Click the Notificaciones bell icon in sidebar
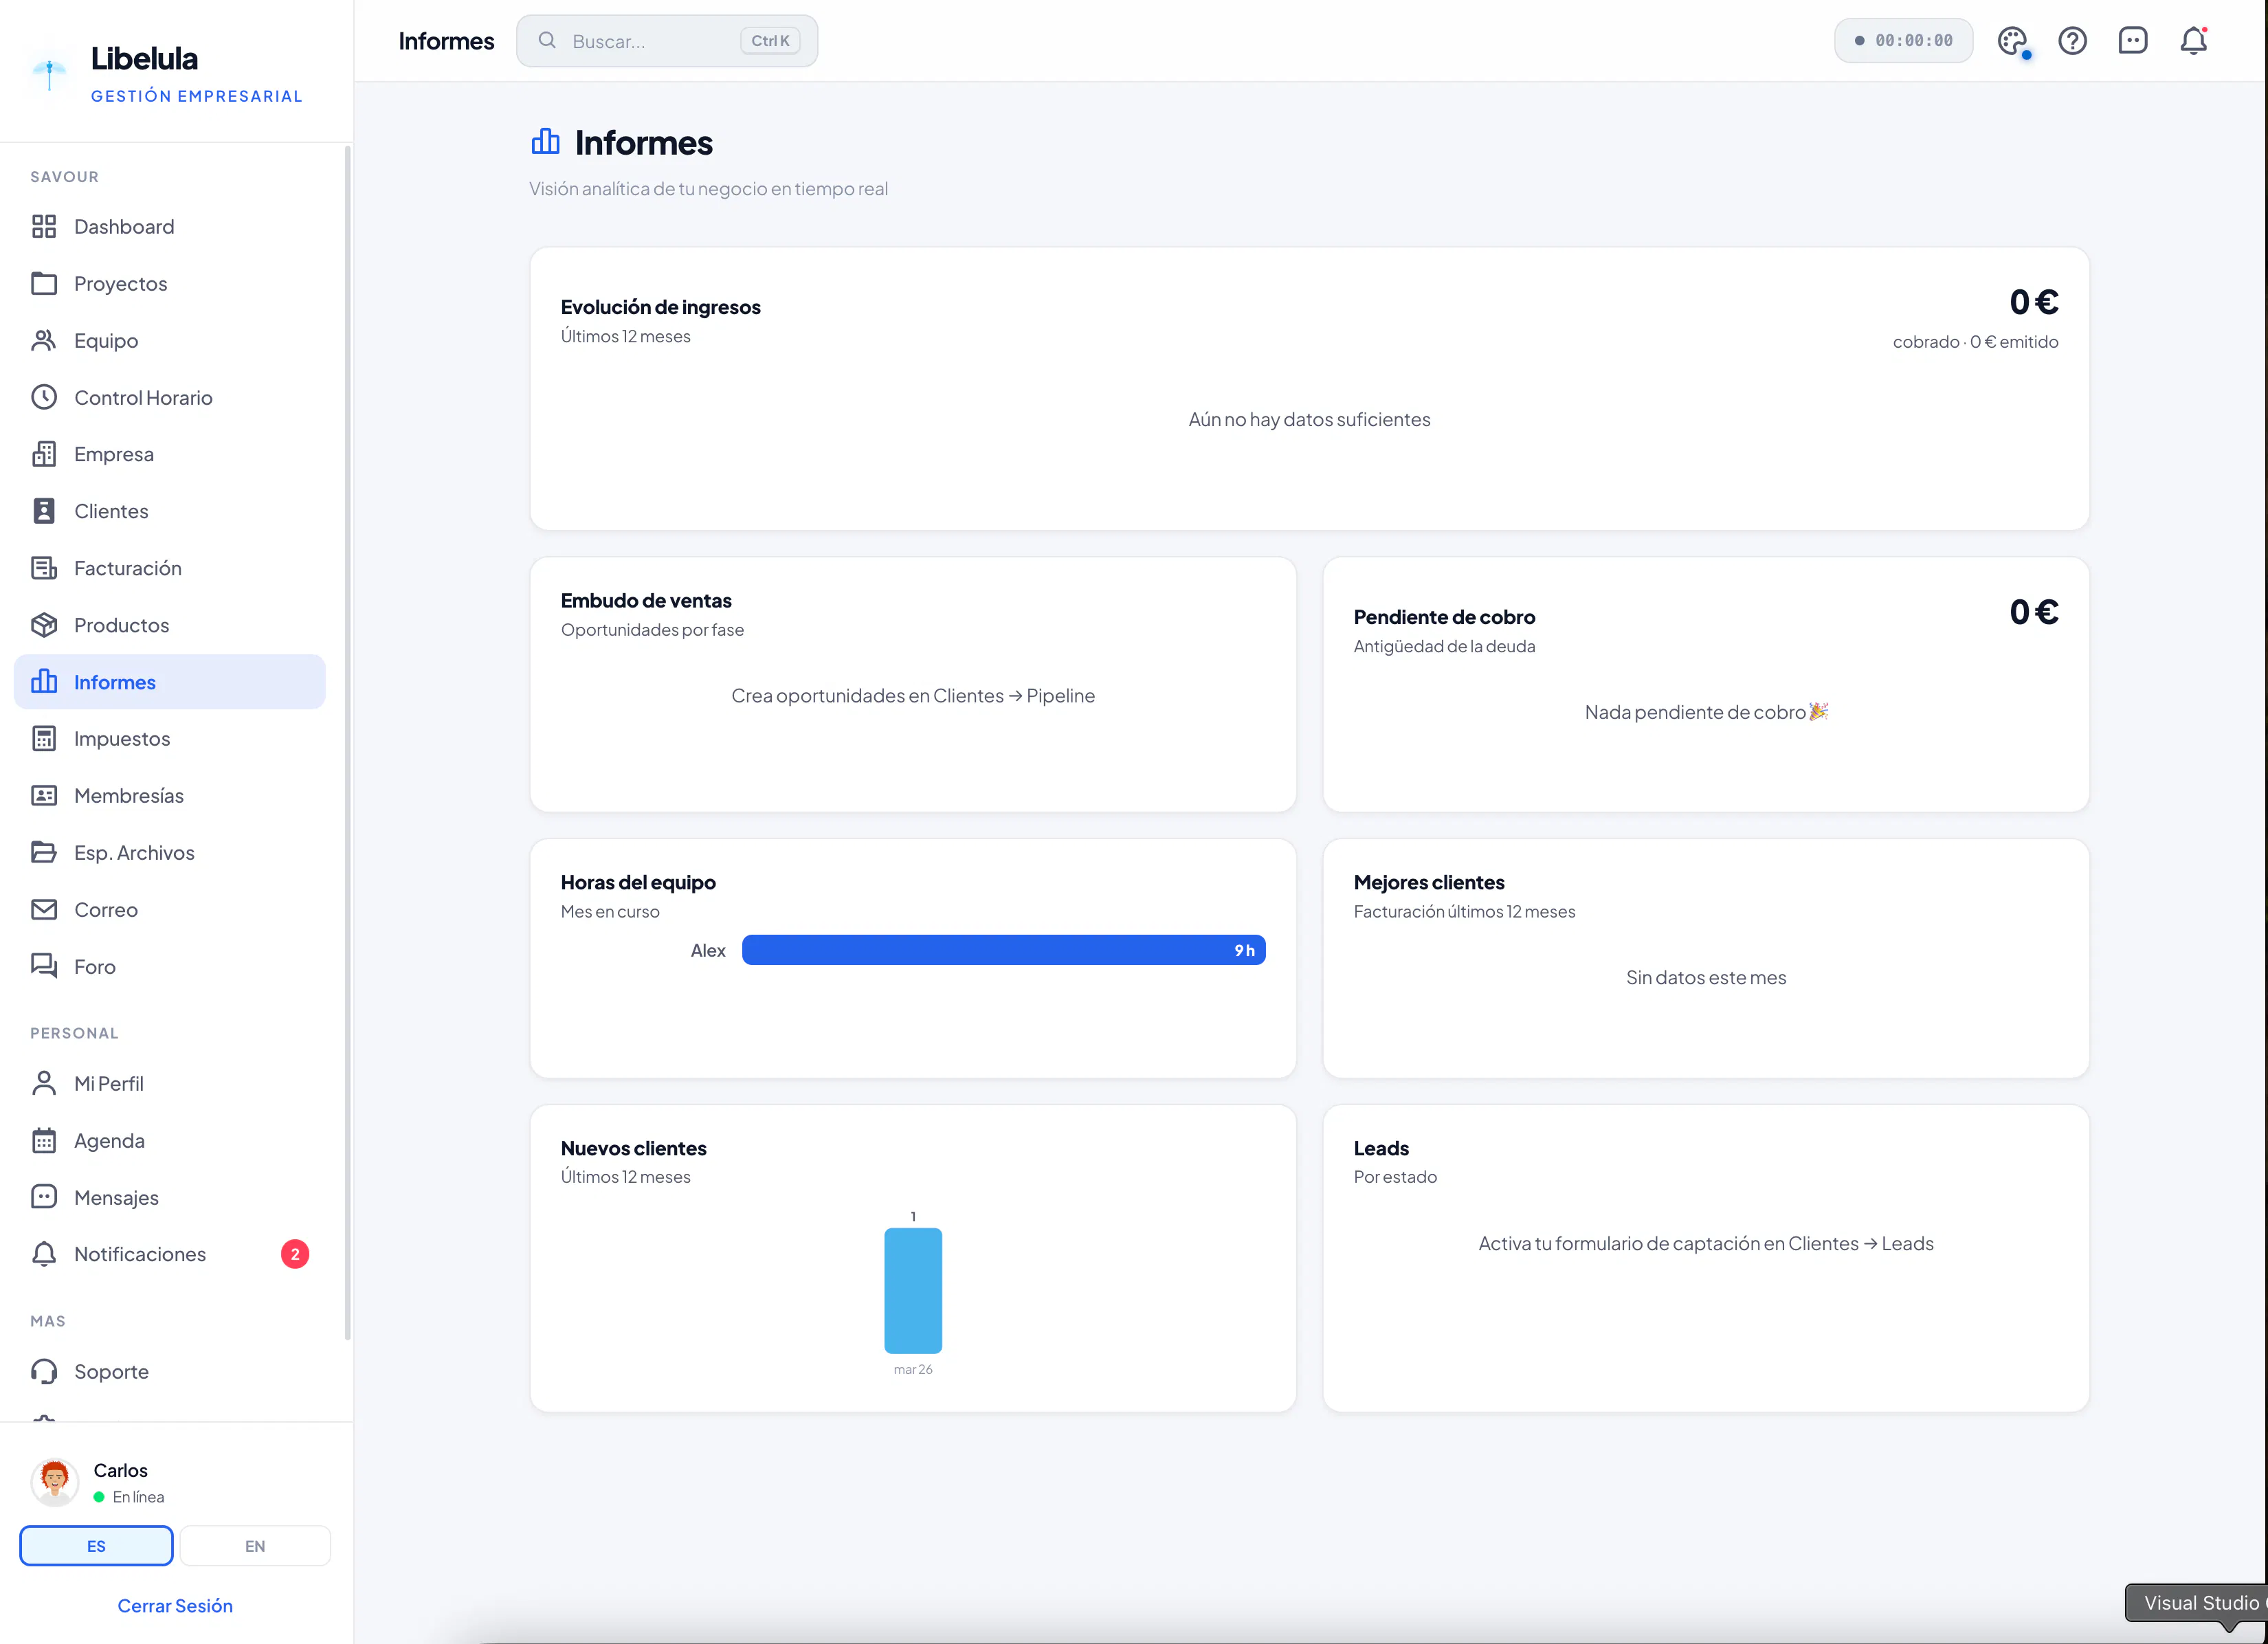Viewport: 2268px width, 1644px height. (44, 1254)
